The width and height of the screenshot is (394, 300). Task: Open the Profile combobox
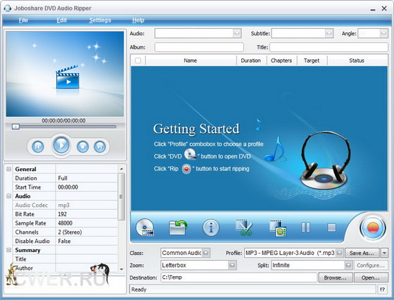[x=339, y=253]
